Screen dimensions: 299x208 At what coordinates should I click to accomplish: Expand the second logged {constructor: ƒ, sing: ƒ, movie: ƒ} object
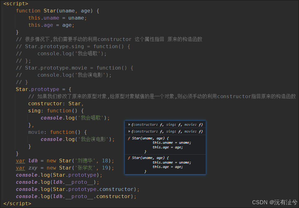click(x=129, y=131)
